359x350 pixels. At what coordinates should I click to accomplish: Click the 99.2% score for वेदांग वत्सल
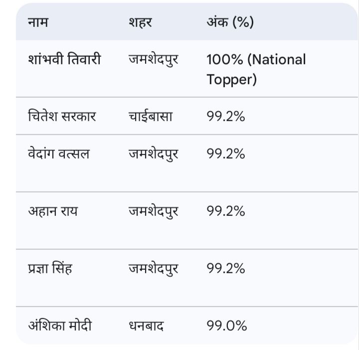point(226,154)
